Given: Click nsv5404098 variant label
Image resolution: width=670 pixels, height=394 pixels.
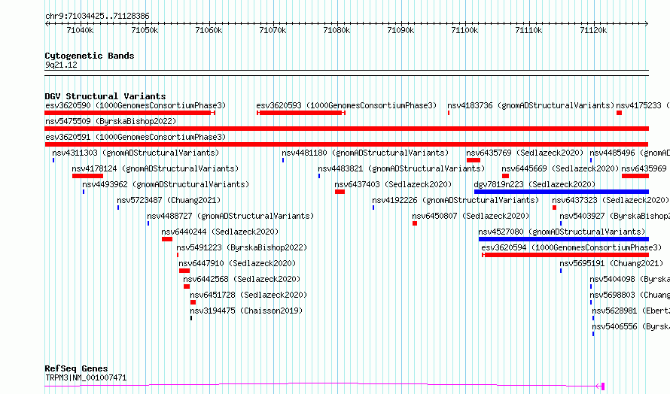Looking at the screenshot, I should point(629,279).
